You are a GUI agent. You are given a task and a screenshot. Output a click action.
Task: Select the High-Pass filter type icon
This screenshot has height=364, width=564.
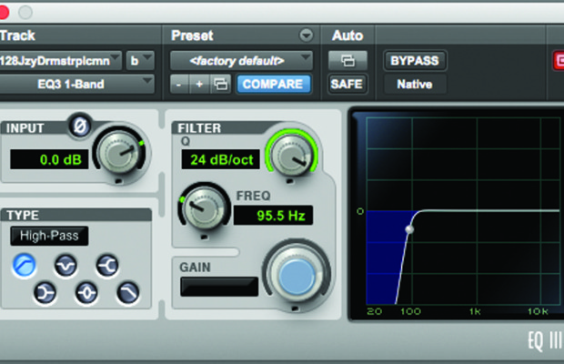[24, 266]
